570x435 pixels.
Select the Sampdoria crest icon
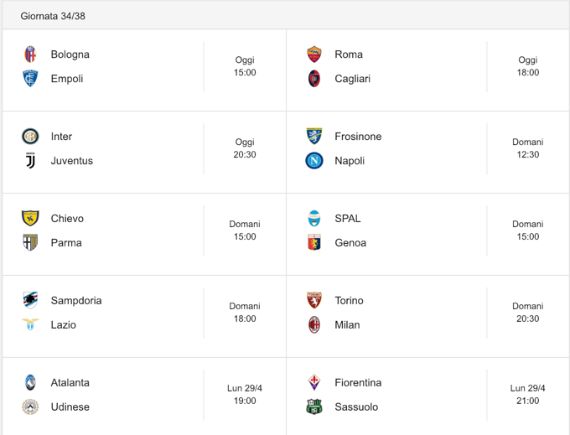(x=30, y=300)
